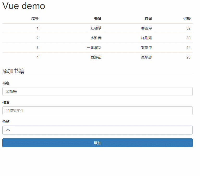The width and height of the screenshot is (200, 176).
Task: Click the 添加书籍 section heading
Action: 13,71
